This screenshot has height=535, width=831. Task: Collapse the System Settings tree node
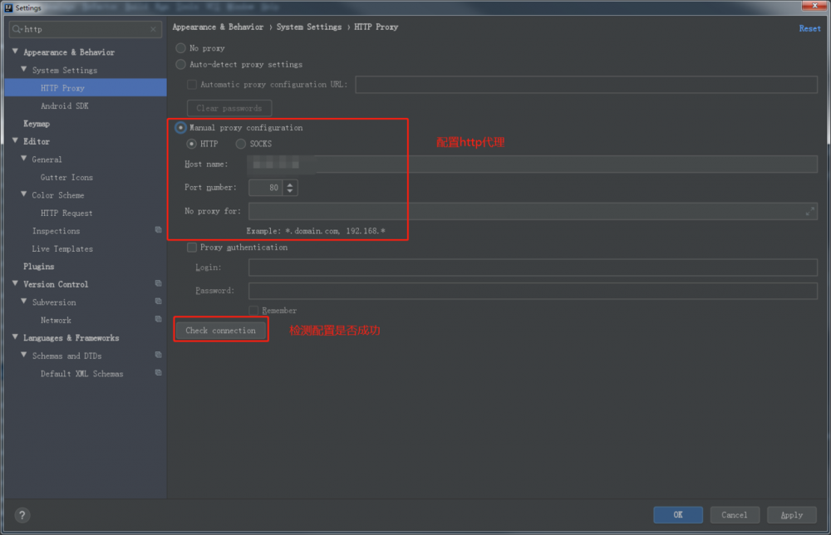point(24,70)
